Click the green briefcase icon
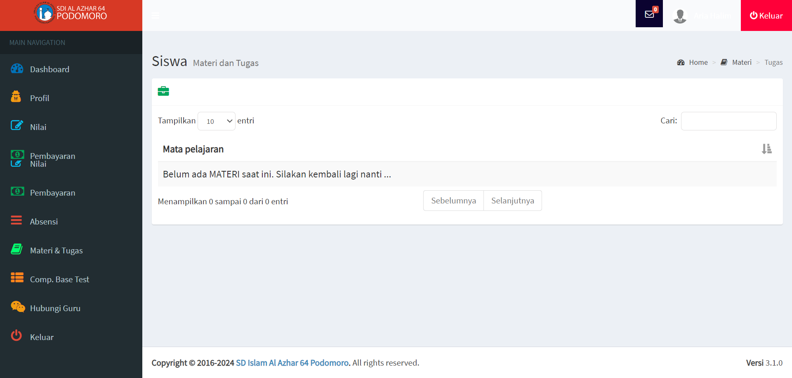Viewport: 792px width, 378px height. click(x=163, y=91)
